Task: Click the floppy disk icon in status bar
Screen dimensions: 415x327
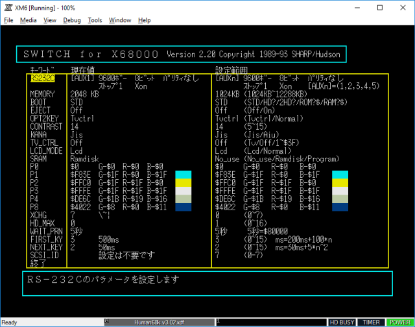Action: (x=106, y=321)
